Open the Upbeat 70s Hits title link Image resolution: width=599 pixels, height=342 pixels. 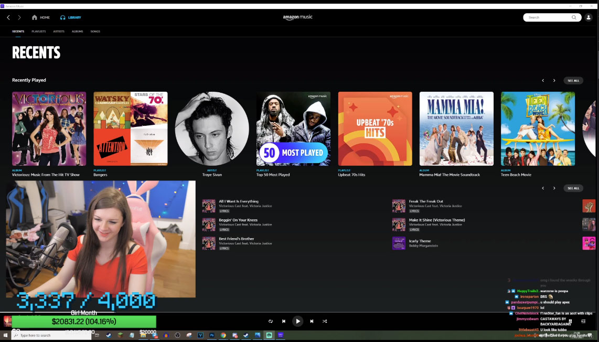point(352,175)
